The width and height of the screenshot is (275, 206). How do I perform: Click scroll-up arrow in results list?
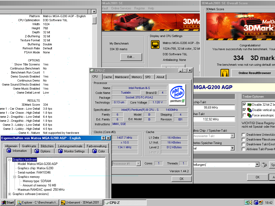click(x=94, y=12)
